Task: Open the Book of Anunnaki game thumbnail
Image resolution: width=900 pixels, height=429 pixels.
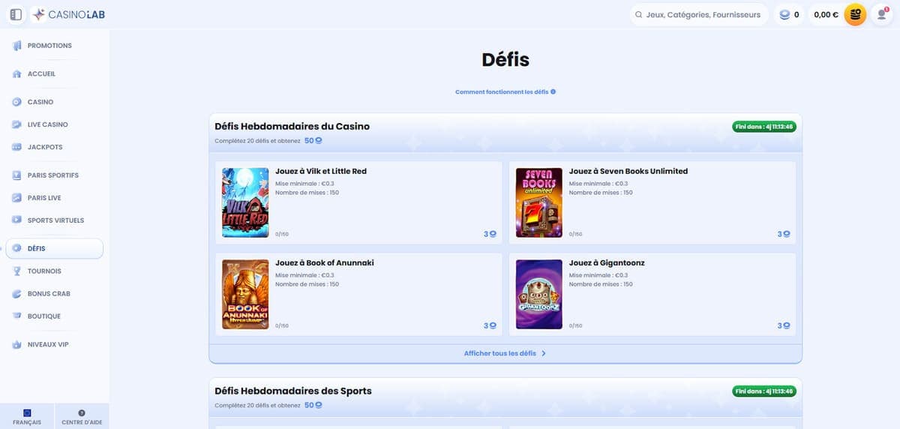Action: pos(245,294)
